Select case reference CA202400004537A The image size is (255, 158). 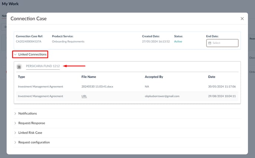point(29,41)
